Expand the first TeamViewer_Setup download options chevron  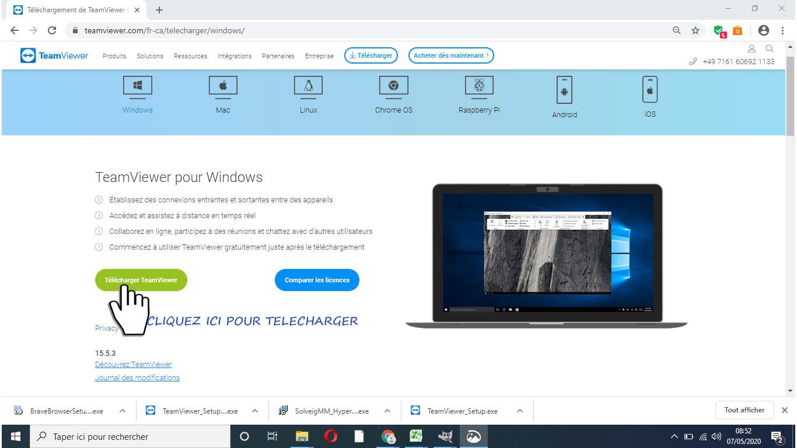pyautogui.click(x=255, y=411)
